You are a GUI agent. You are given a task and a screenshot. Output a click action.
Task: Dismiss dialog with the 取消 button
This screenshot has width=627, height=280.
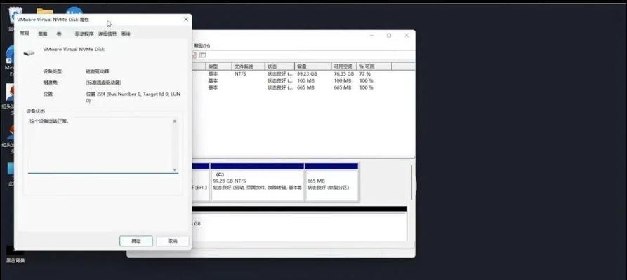pos(172,241)
